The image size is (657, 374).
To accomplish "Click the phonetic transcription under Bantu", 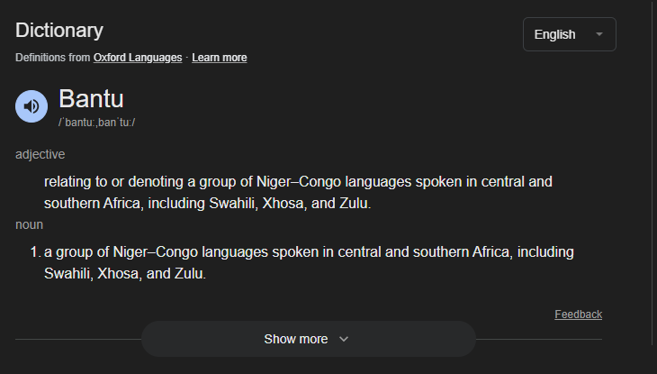I will point(96,122).
